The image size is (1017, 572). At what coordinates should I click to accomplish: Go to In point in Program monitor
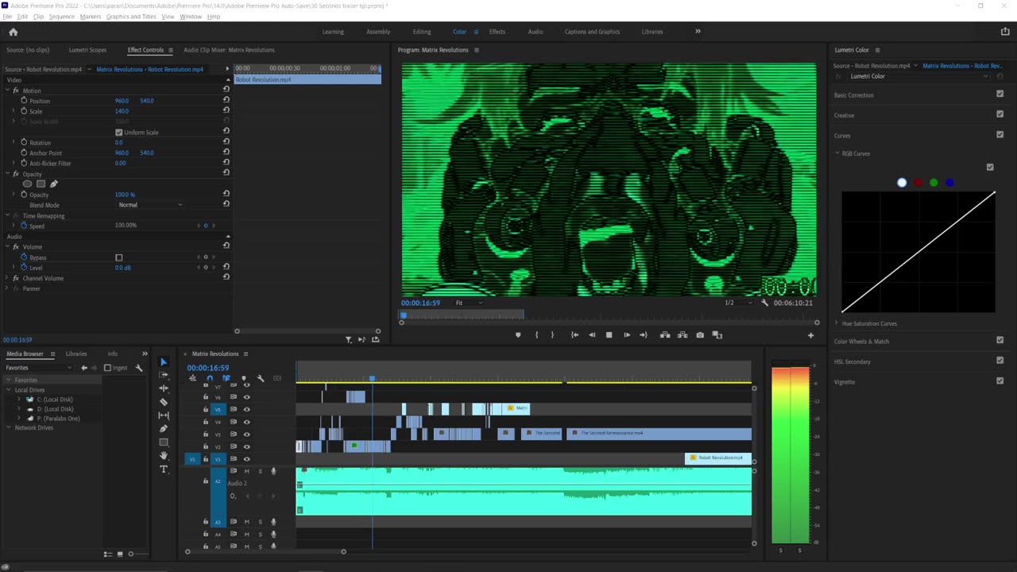(574, 335)
